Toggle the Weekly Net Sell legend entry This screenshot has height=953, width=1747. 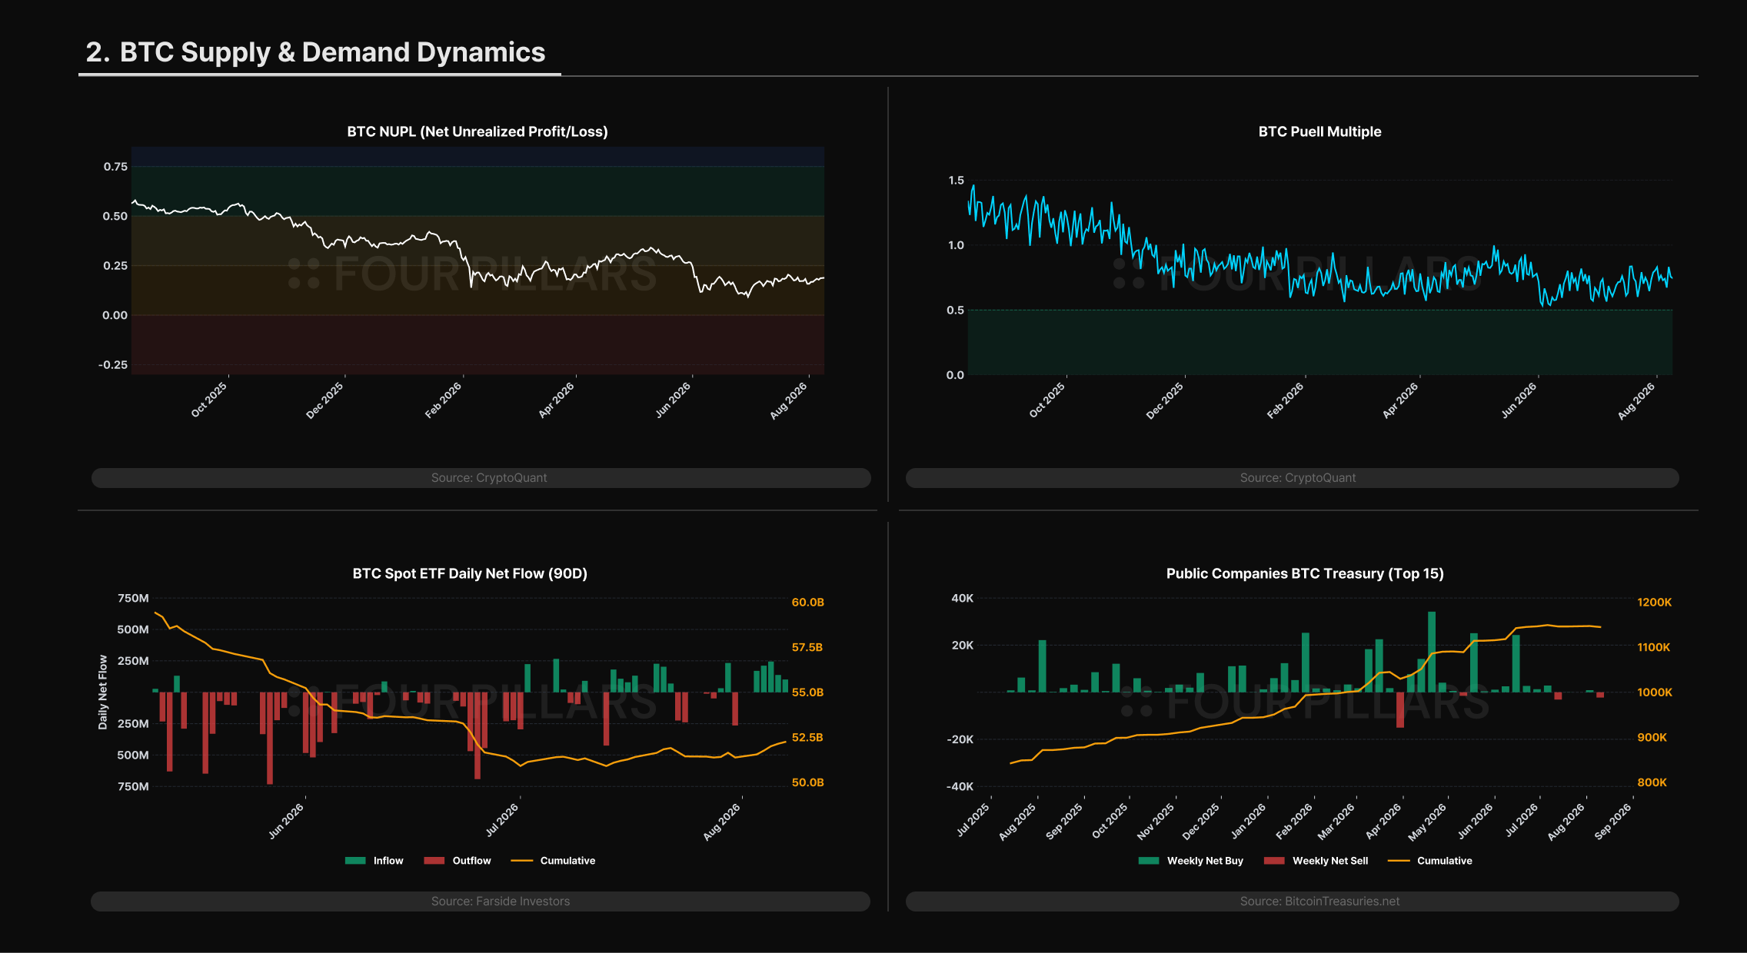tap(1316, 861)
